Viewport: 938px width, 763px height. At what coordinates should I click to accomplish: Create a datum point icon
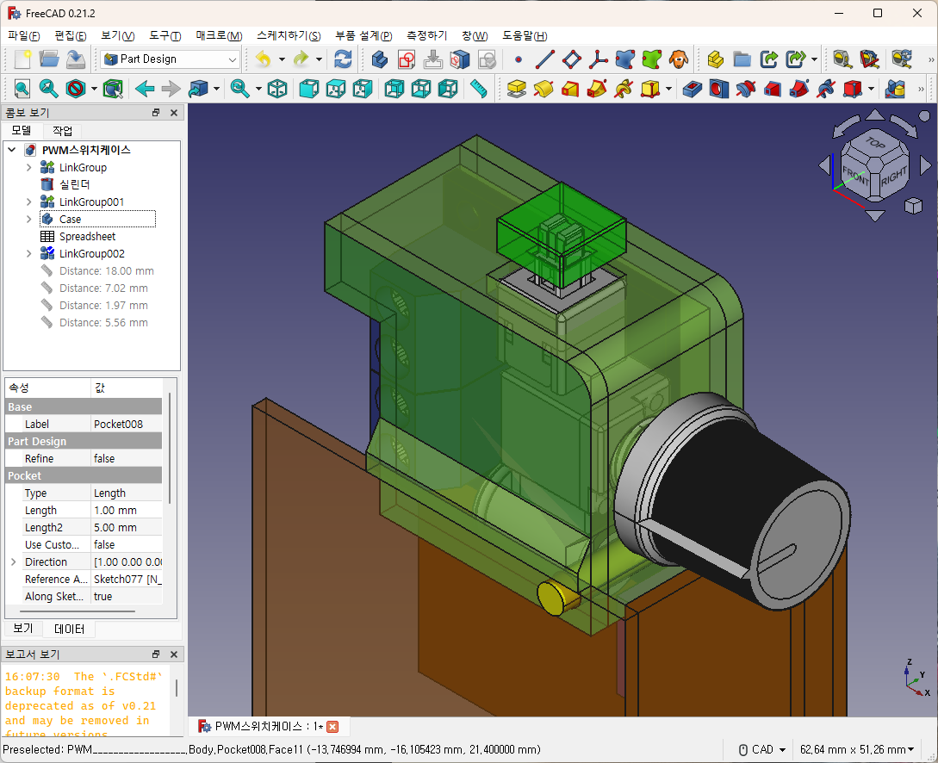(x=518, y=59)
